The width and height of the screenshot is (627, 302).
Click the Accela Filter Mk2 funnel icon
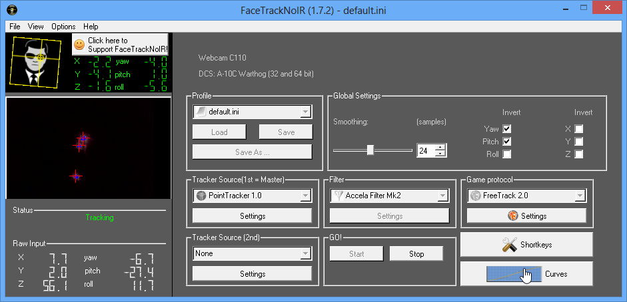pos(338,196)
